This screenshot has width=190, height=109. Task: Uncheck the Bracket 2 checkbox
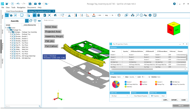pos(13,39)
